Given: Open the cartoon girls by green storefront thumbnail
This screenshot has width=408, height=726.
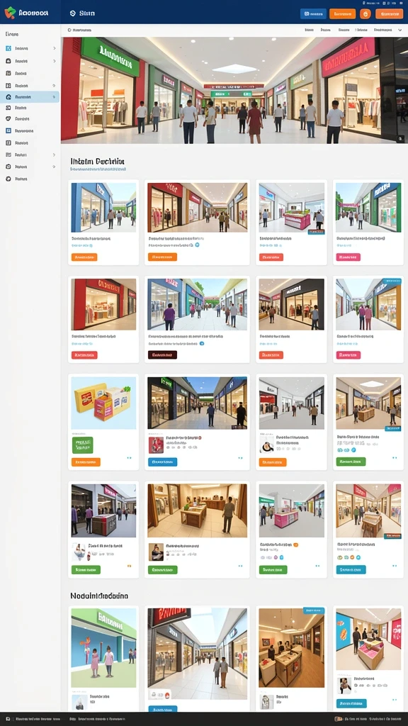Looking at the screenshot, I should tap(103, 648).
